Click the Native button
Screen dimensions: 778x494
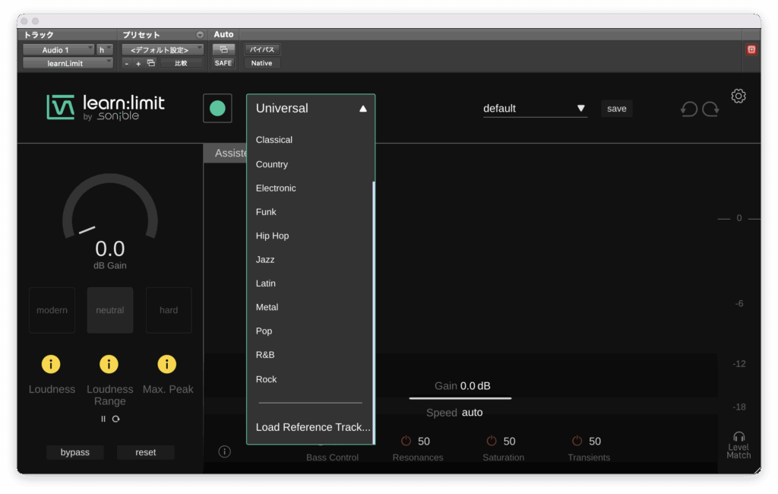[x=261, y=63]
